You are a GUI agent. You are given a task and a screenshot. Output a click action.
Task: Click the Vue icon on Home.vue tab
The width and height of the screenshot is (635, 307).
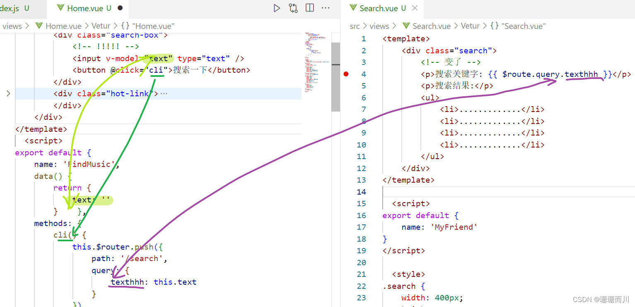(x=60, y=8)
